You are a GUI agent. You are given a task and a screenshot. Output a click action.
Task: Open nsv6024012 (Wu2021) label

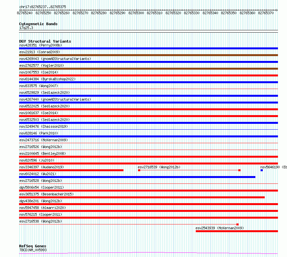click(x=38, y=174)
